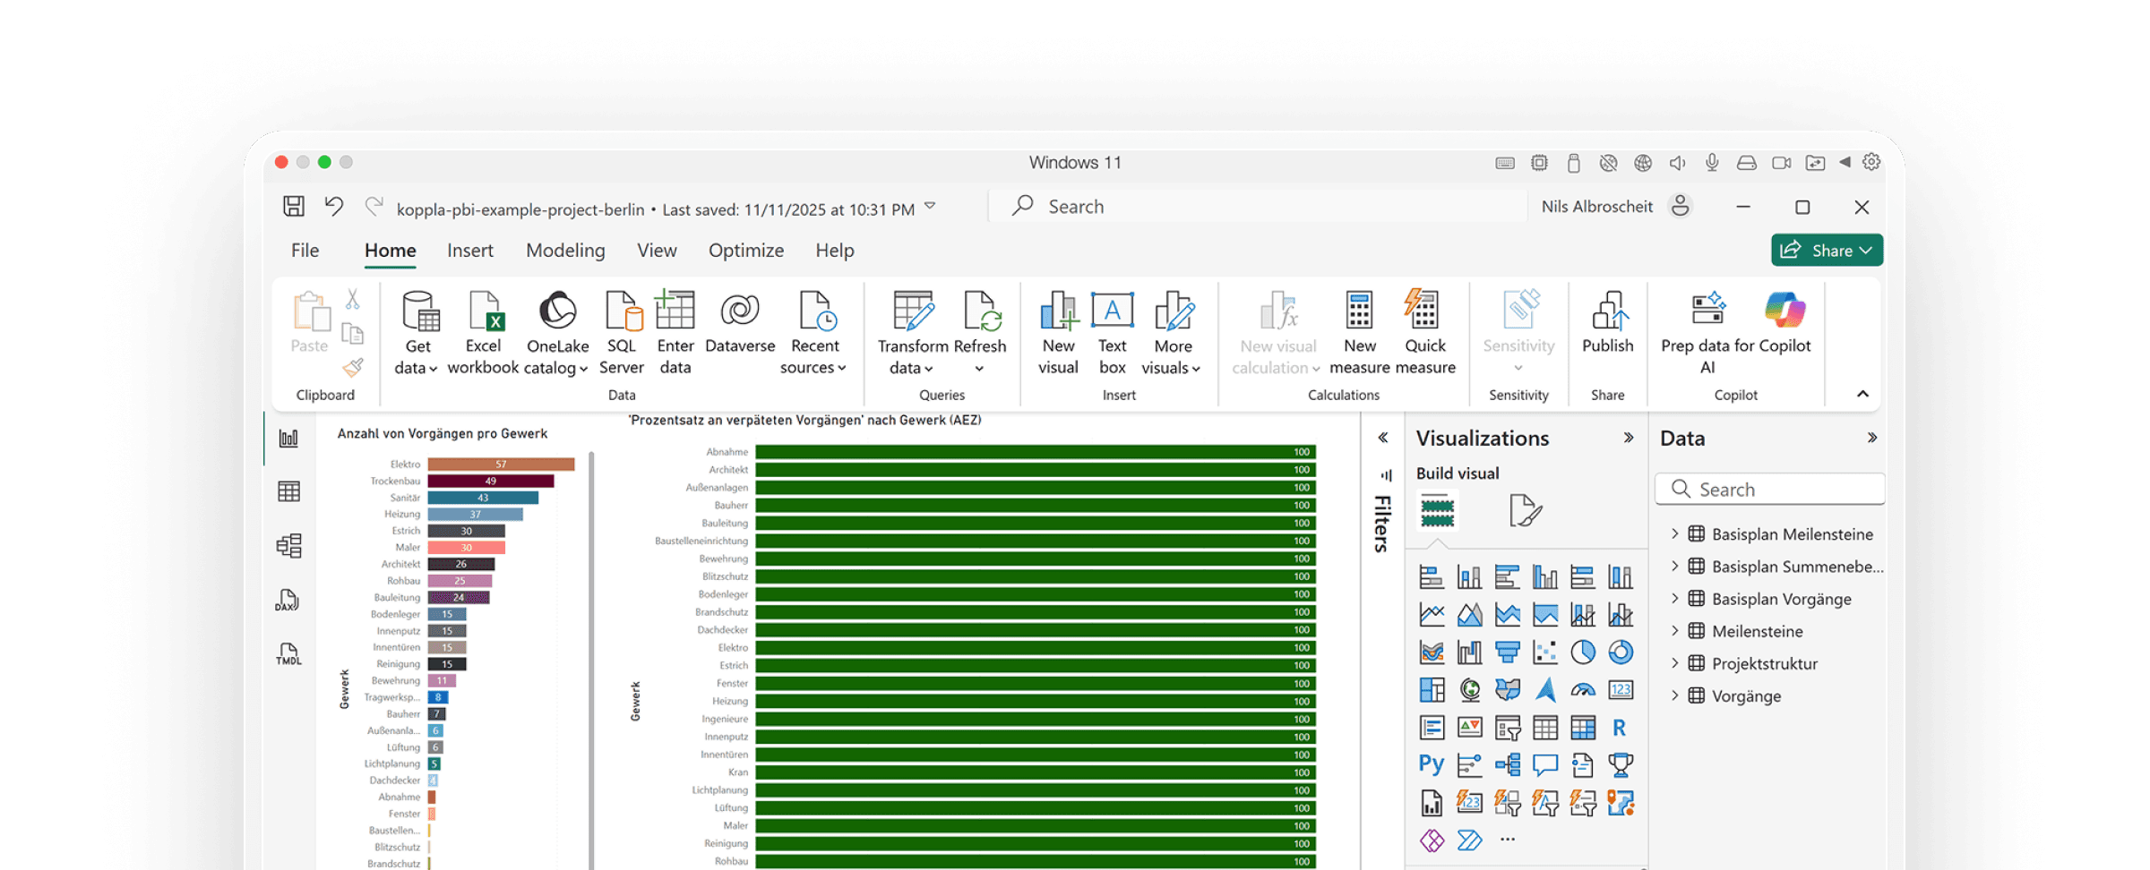Open Get data source picker
The height and width of the screenshot is (870, 2150).
click(417, 332)
